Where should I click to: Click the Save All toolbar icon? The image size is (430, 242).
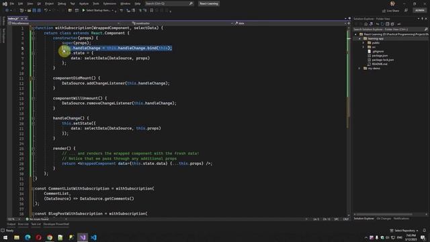click(39, 11)
